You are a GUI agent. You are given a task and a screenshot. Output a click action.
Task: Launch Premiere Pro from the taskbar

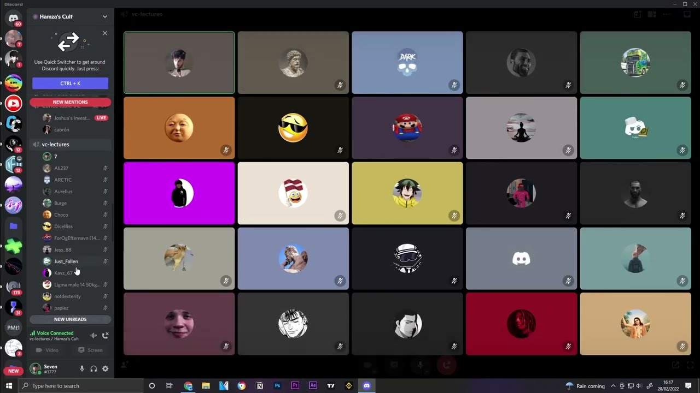[x=295, y=386]
